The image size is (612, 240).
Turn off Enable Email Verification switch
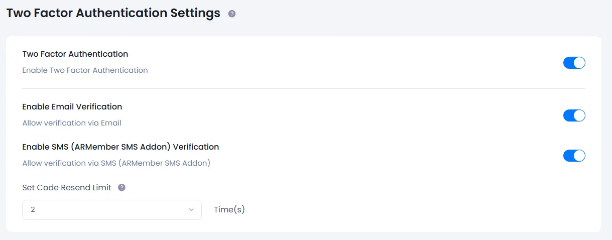point(574,115)
